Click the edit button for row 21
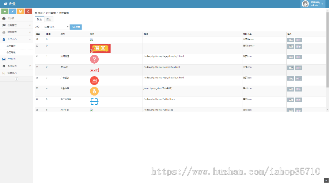The height and width of the screenshot is (183, 329). (x=291, y=40)
